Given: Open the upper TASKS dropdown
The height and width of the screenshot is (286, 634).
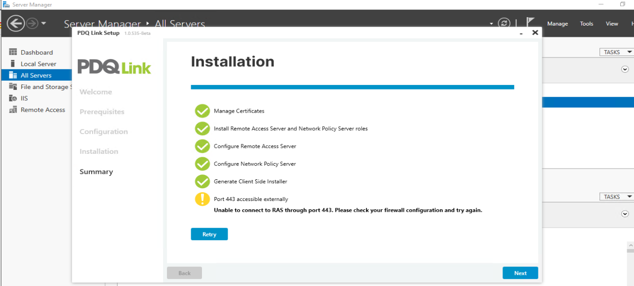Looking at the screenshot, I should [x=616, y=52].
